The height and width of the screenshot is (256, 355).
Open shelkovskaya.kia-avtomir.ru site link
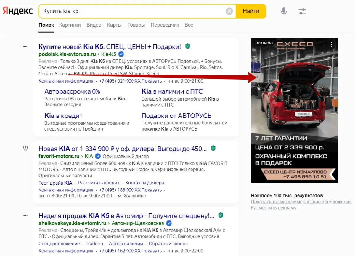point(72,223)
